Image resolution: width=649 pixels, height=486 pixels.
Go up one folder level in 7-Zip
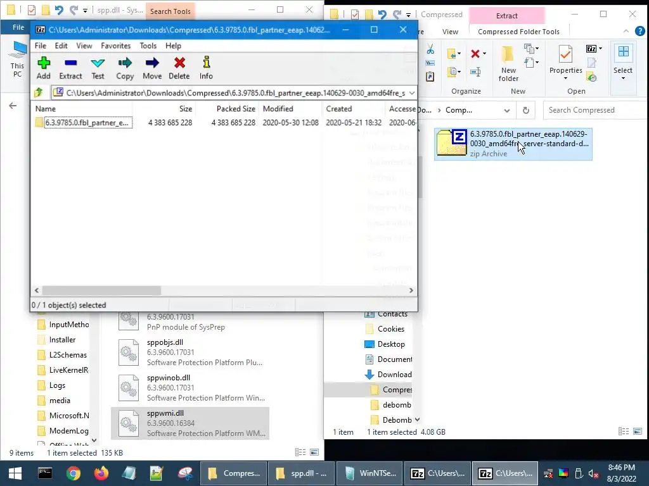click(39, 92)
